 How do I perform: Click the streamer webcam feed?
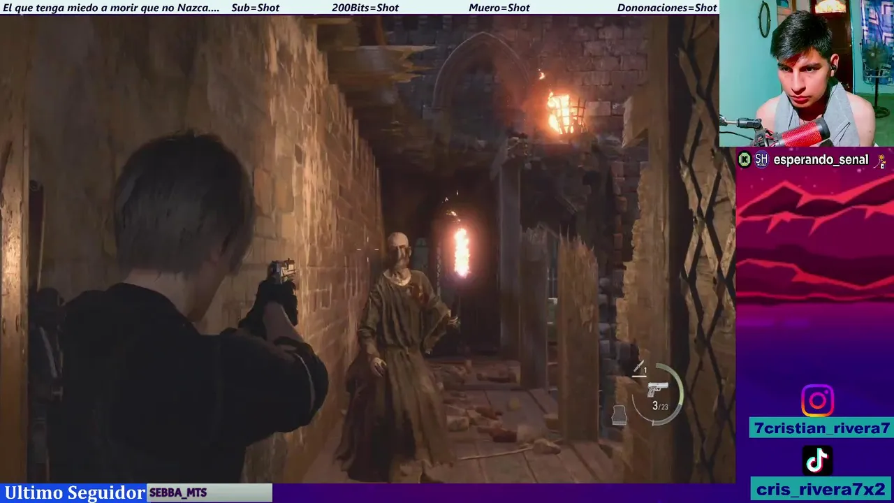pyautogui.click(x=806, y=73)
